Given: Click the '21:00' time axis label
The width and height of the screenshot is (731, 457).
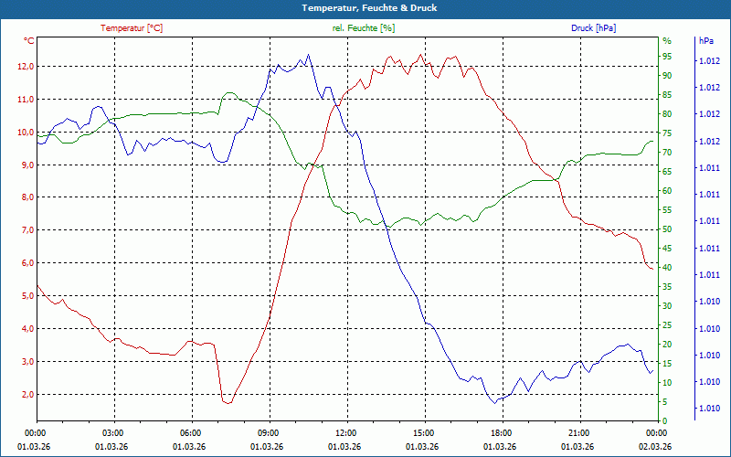Looking at the screenshot, I should (580, 433).
